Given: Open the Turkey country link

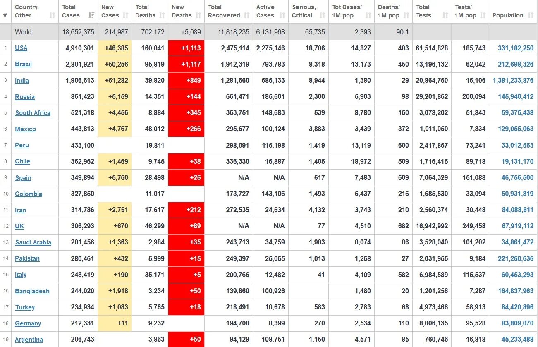Looking at the screenshot, I should coord(25,307).
